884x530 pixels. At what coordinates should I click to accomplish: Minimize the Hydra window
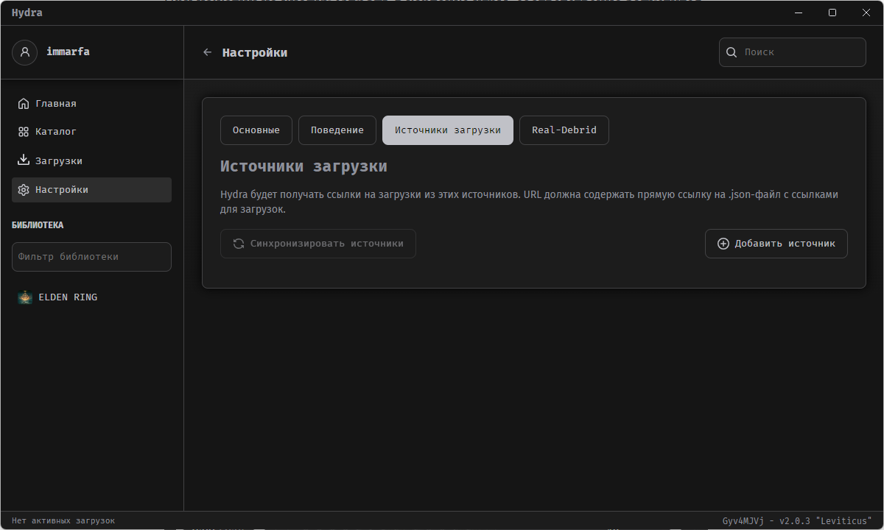799,13
